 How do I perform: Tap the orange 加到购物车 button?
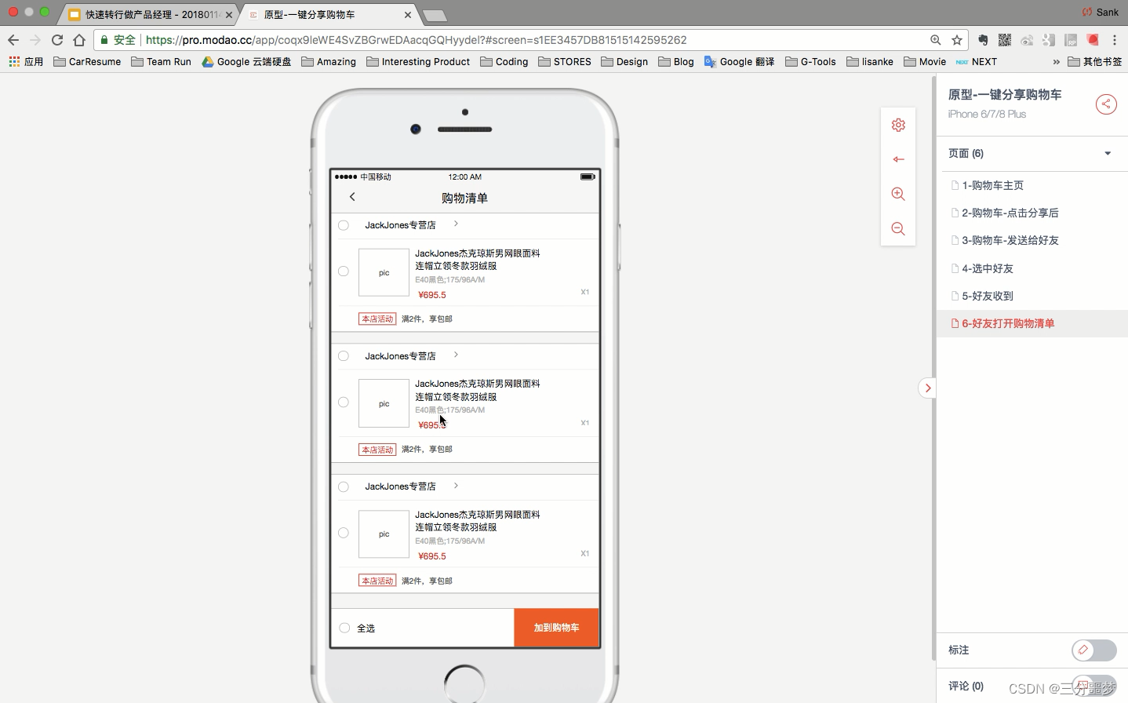click(x=556, y=628)
